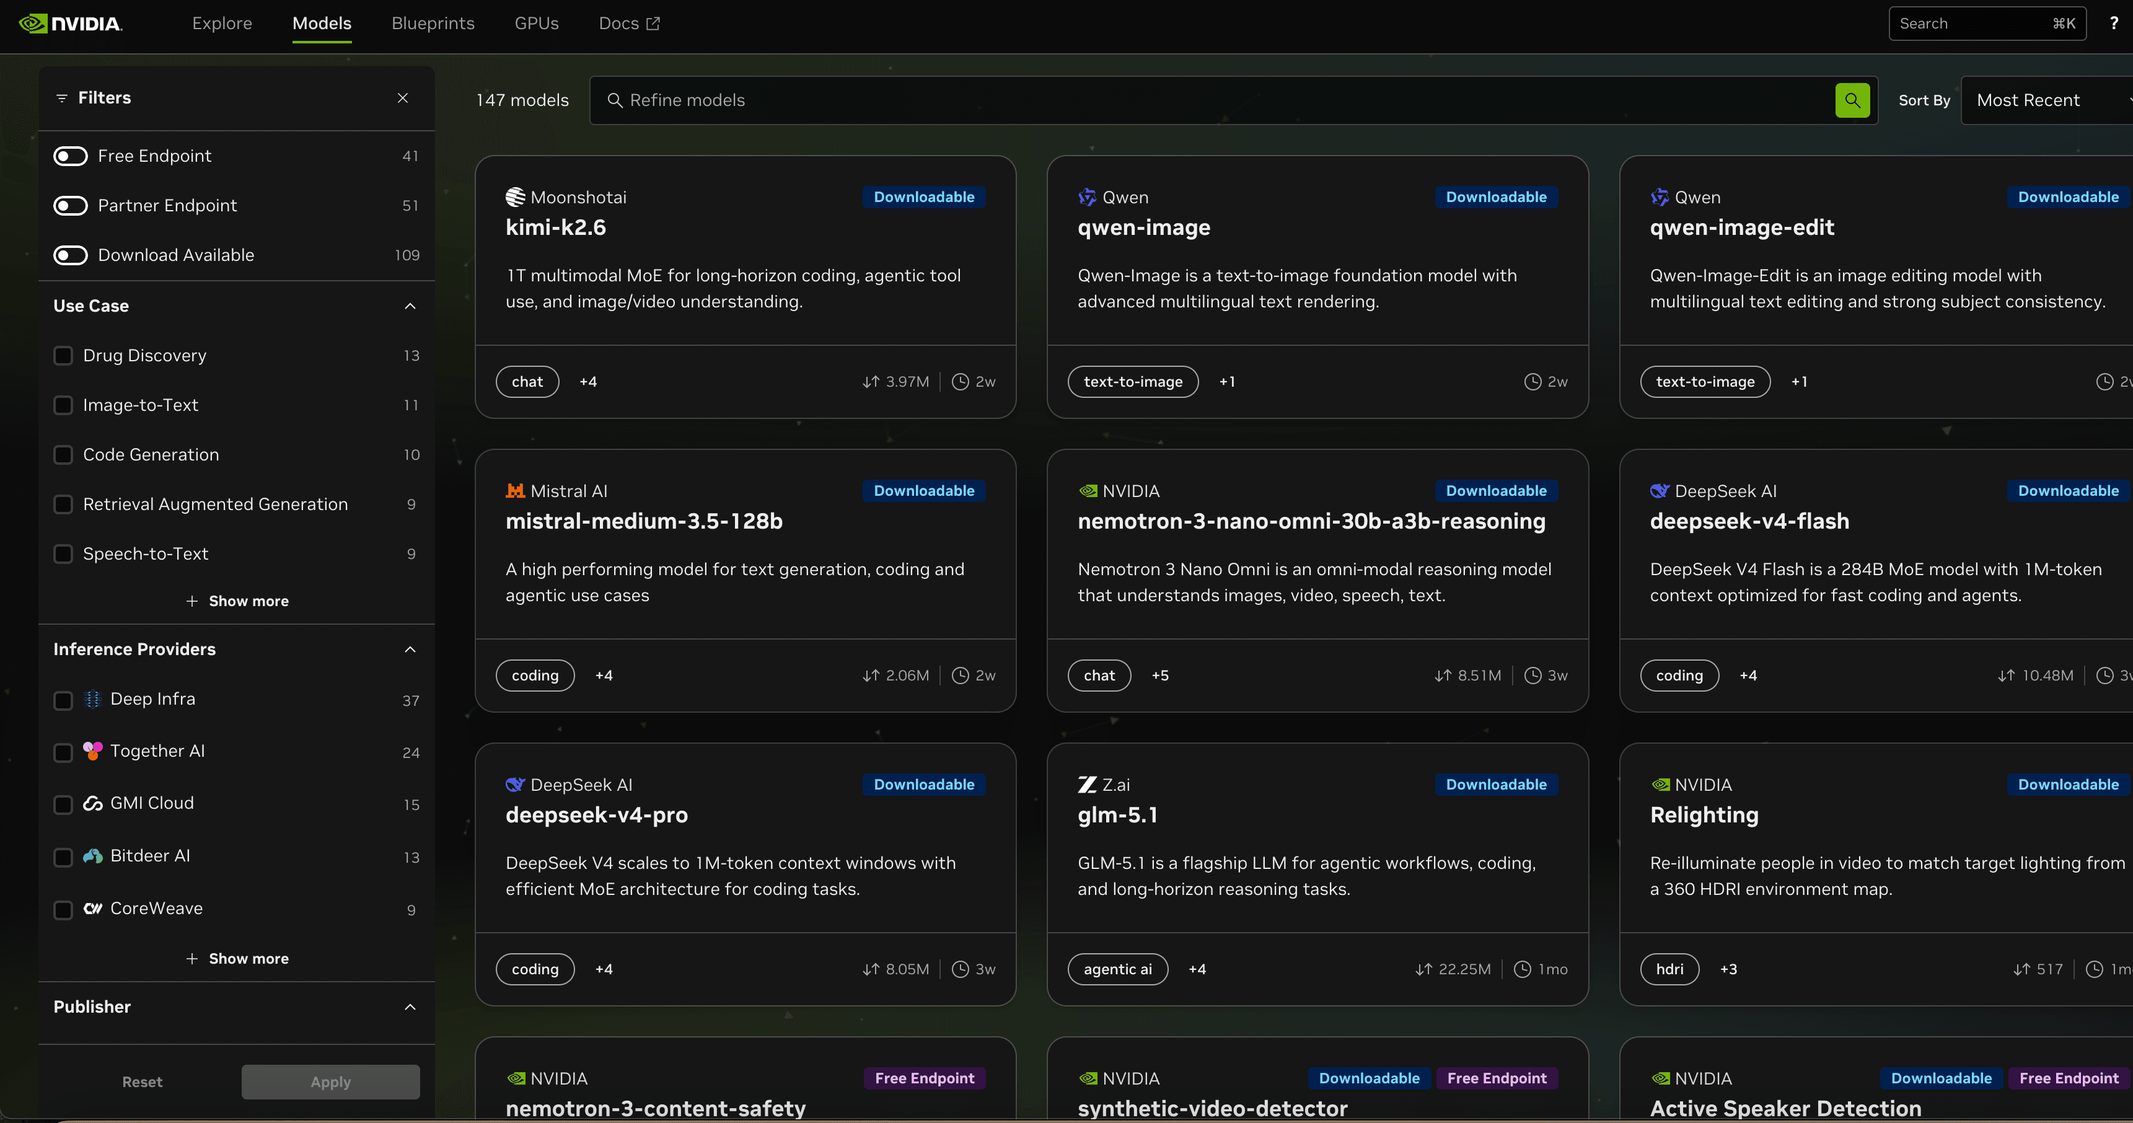Viewport: 2133px width, 1123px height.
Task: Open the help question mark icon
Action: tap(2113, 23)
